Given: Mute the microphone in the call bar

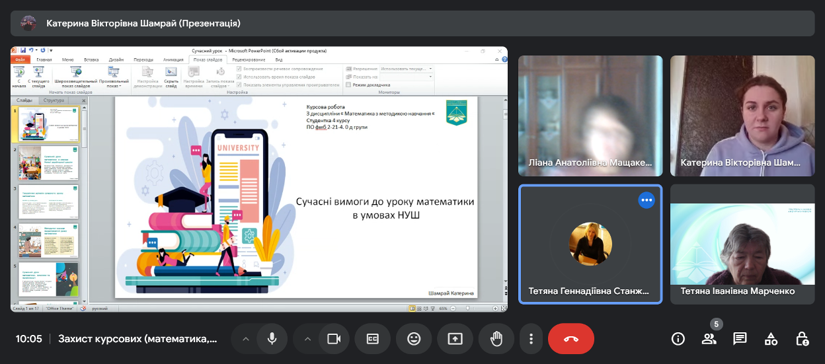Looking at the screenshot, I should tap(271, 339).
